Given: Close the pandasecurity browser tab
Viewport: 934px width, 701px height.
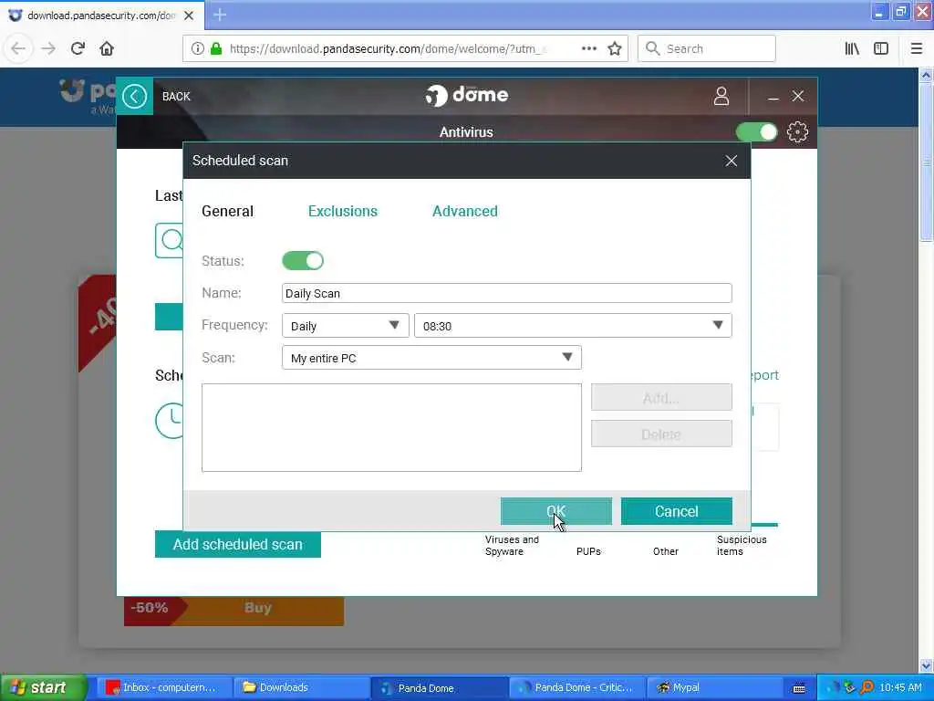Looking at the screenshot, I should [x=189, y=16].
